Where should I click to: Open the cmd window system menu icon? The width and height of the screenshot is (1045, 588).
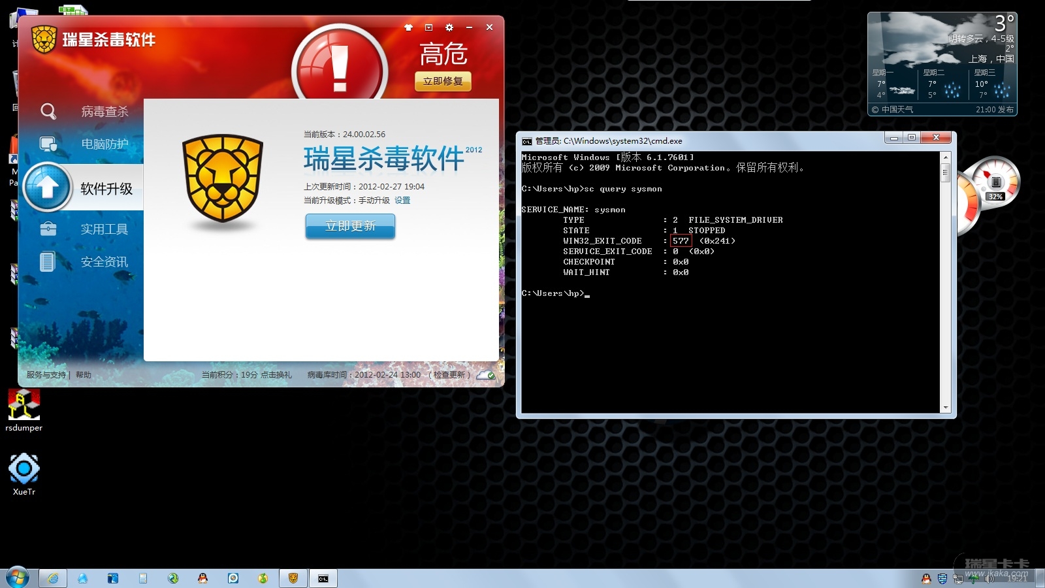point(527,141)
